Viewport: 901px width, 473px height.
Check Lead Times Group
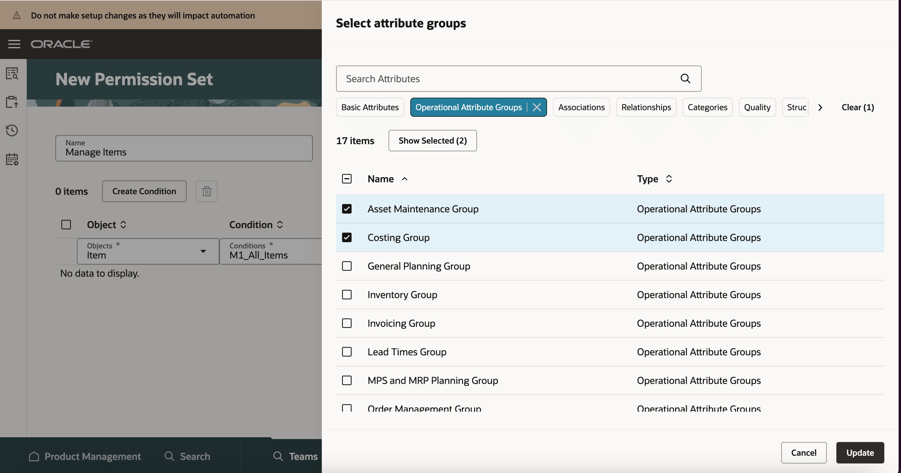pos(347,352)
